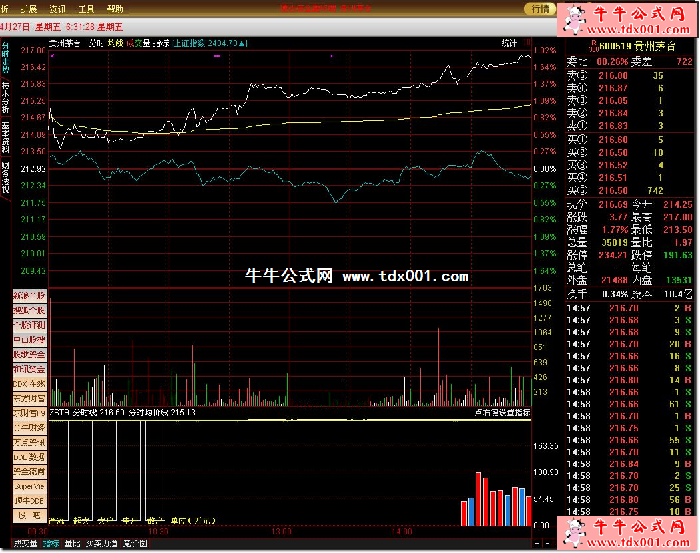This screenshot has width=700, height=553.
Task: Click the 万点资讯 shortcut button
Action: [x=29, y=443]
